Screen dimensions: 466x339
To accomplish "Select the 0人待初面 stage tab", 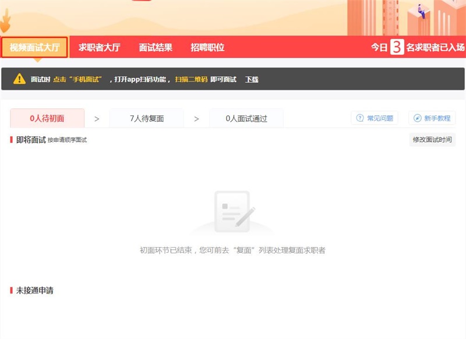I will pos(47,118).
